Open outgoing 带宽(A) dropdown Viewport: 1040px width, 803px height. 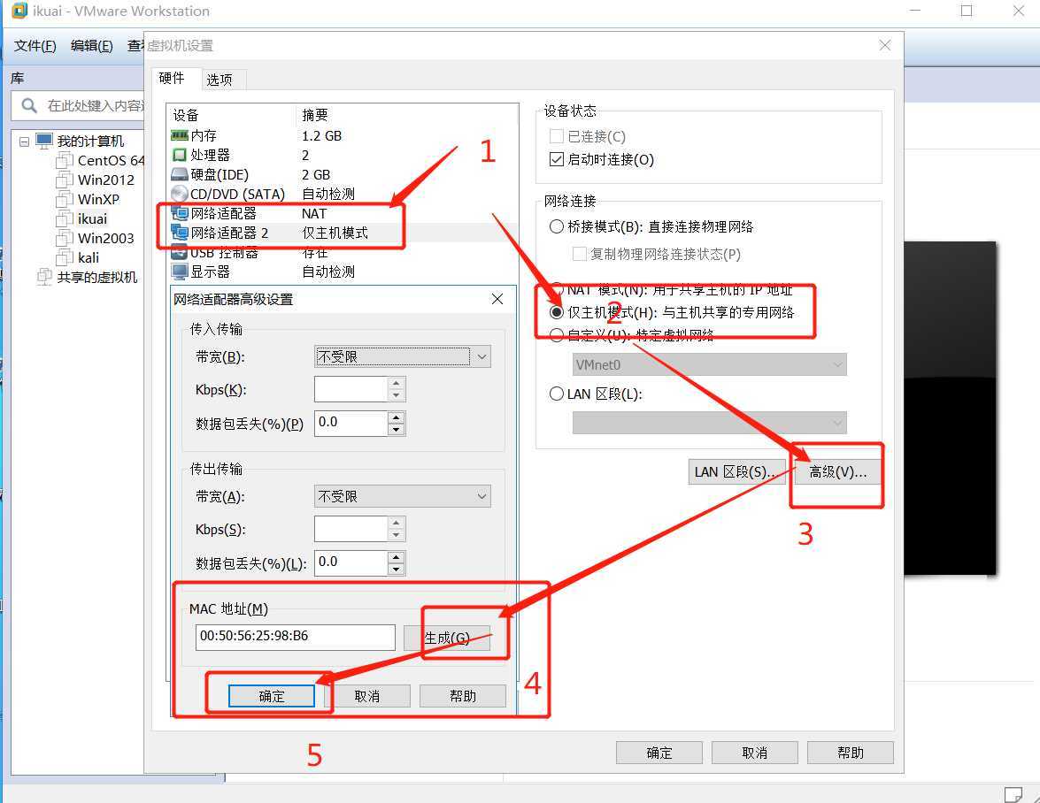click(403, 496)
